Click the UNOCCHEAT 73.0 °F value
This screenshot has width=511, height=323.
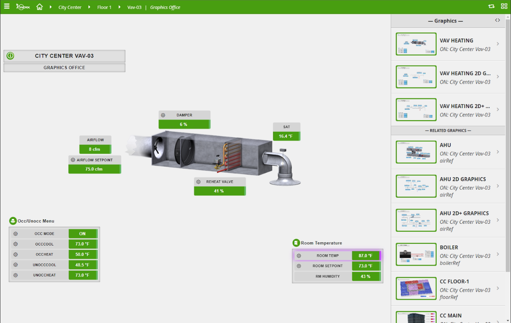point(83,276)
